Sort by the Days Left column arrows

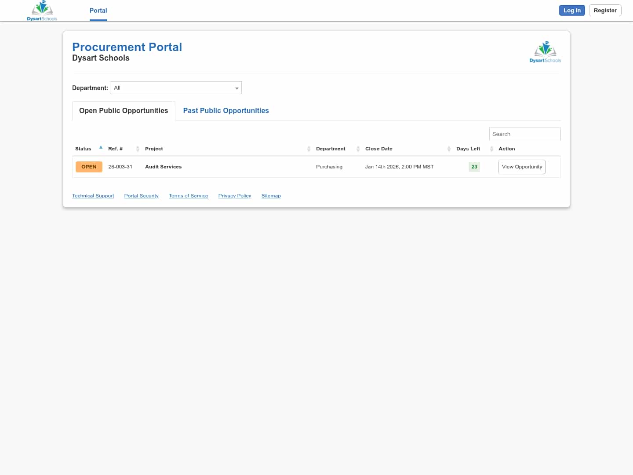click(491, 149)
